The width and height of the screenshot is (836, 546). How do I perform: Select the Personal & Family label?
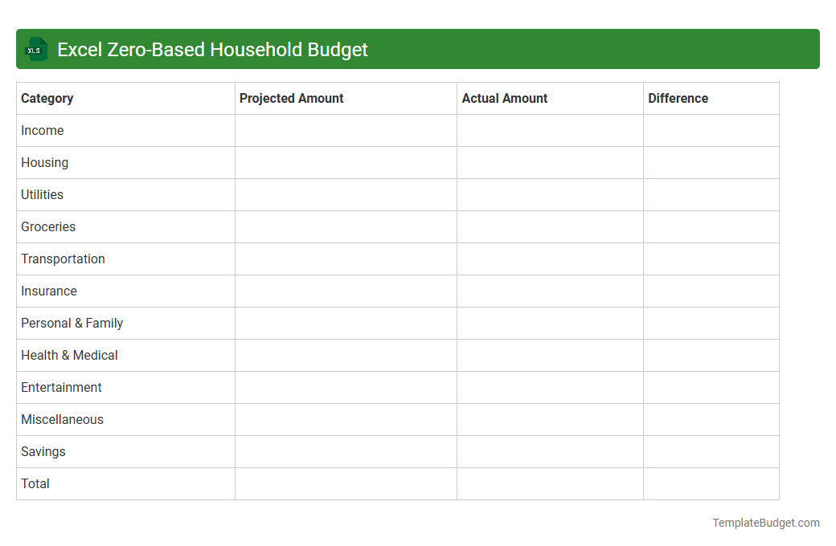coord(72,323)
